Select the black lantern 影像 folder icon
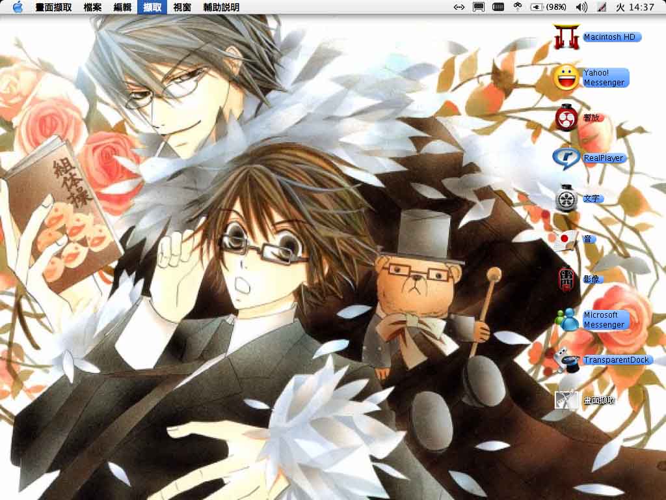Screen dimensions: 666x500 tap(566, 279)
